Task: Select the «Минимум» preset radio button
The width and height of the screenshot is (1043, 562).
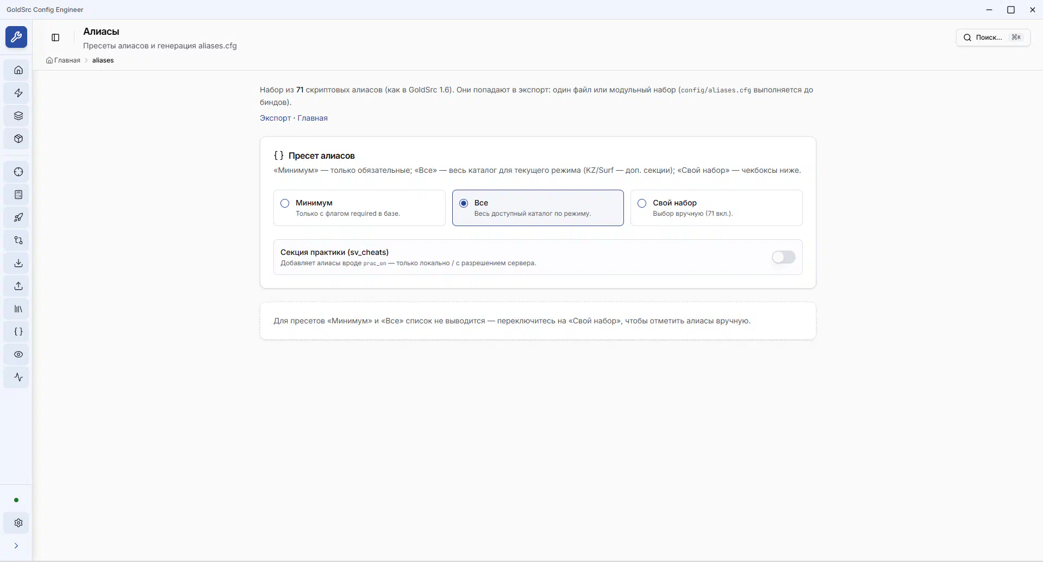Action: click(285, 203)
